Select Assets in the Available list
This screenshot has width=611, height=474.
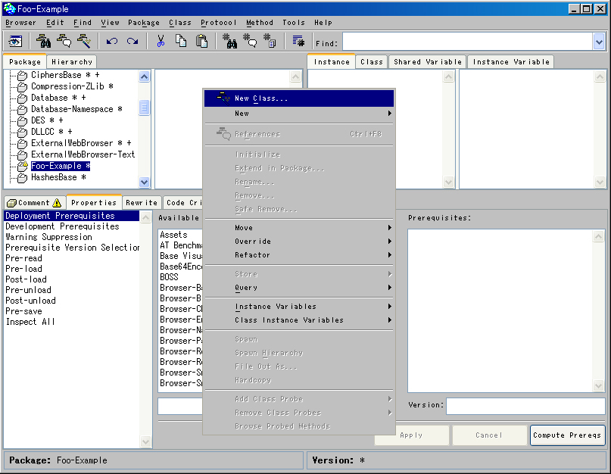coord(174,235)
